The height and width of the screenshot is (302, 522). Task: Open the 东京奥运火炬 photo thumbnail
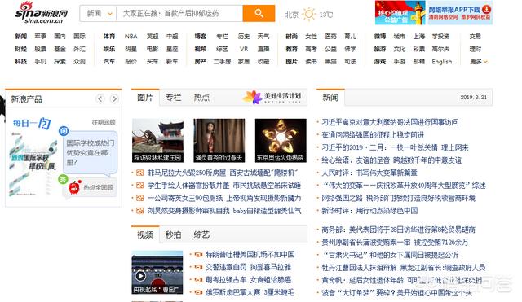(281, 140)
